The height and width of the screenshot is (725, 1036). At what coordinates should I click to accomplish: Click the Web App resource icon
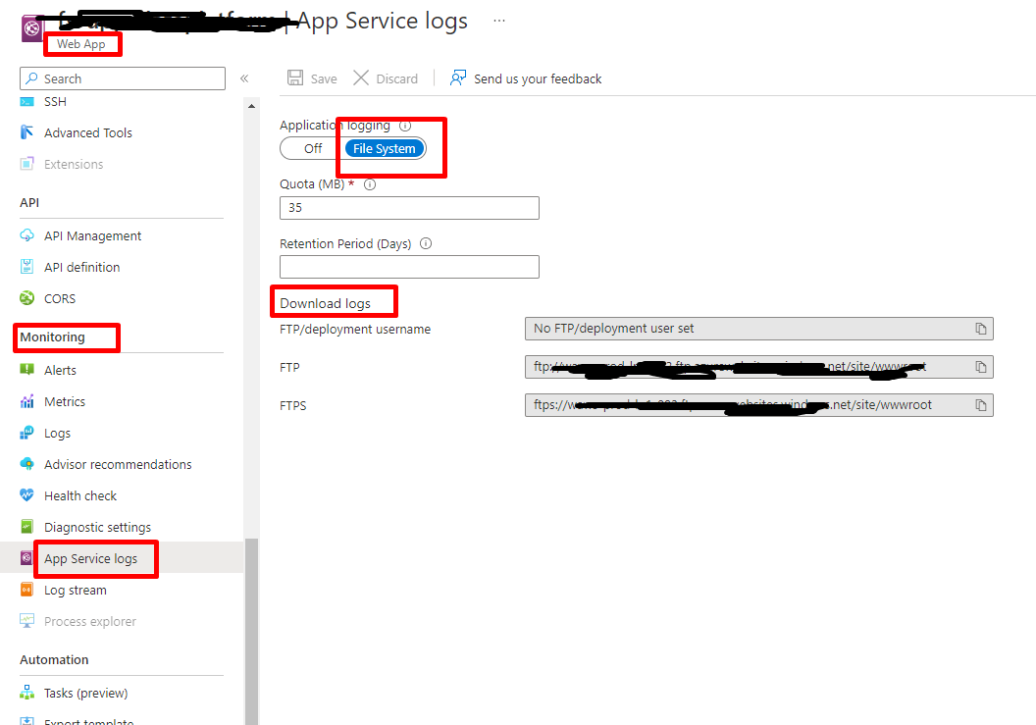[31, 29]
